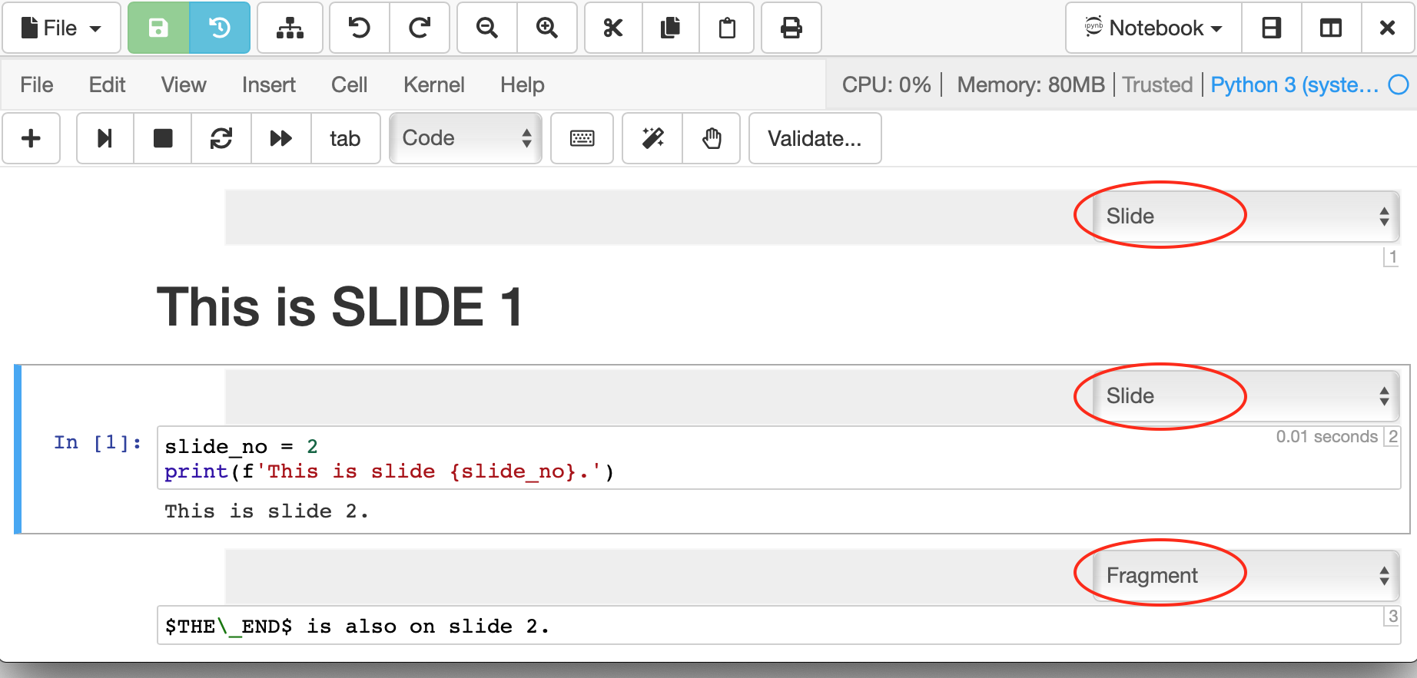Open the Kernel menu
The height and width of the screenshot is (678, 1417).
[x=433, y=84]
